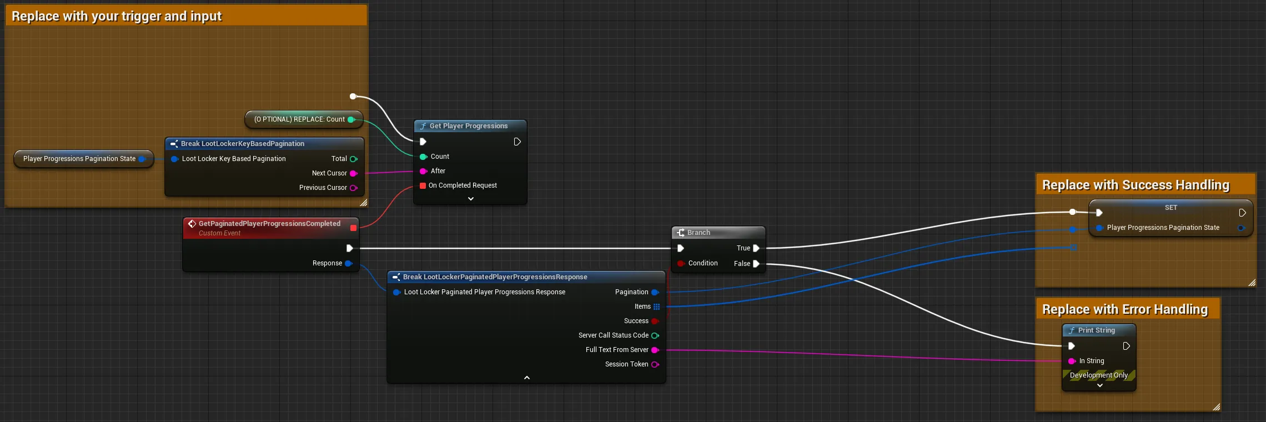The image size is (1266, 422).
Task: Select the Break LootLockerKeyBasedPagination node header
Action: tap(264, 143)
